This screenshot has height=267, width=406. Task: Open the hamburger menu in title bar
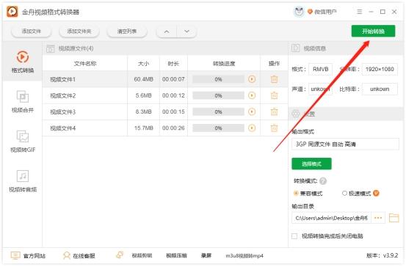click(360, 12)
